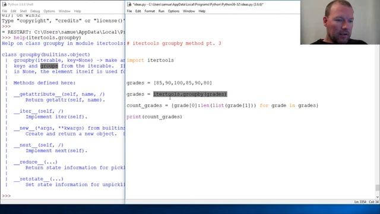The height and width of the screenshot is (214, 380).
Task: Open Debug menu in Python Shell window
Action: coord(35,11)
